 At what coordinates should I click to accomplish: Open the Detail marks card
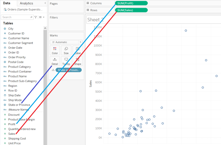(x=55, y=61)
